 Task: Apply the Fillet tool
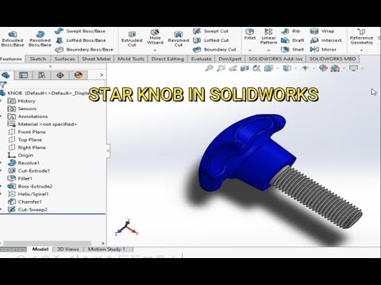(x=250, y=35)
